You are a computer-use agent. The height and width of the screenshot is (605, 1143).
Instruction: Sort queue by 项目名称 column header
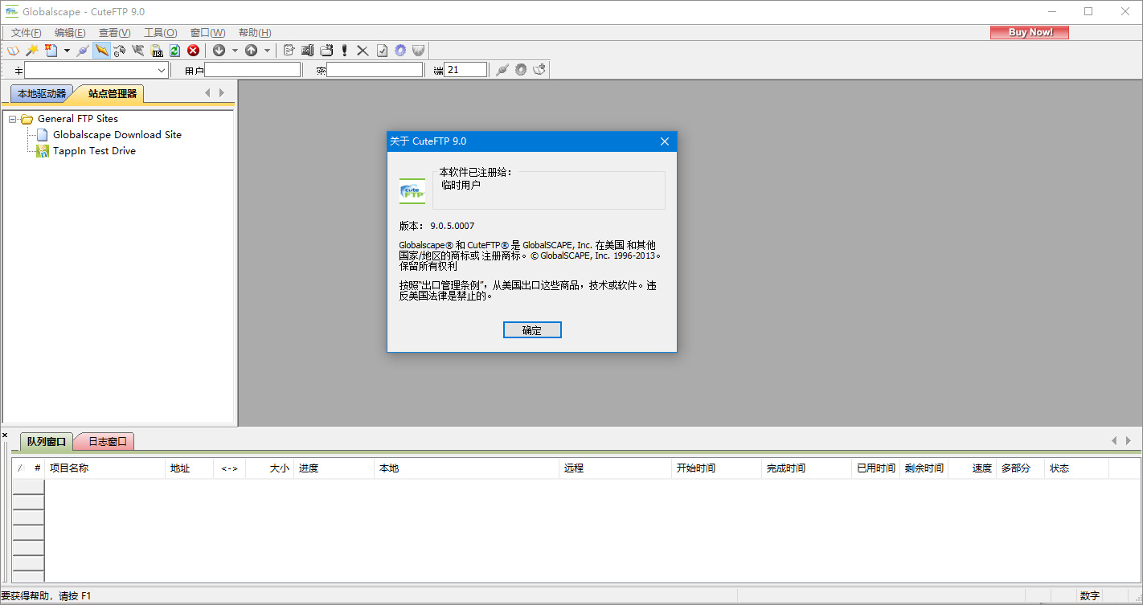[105, 468]
